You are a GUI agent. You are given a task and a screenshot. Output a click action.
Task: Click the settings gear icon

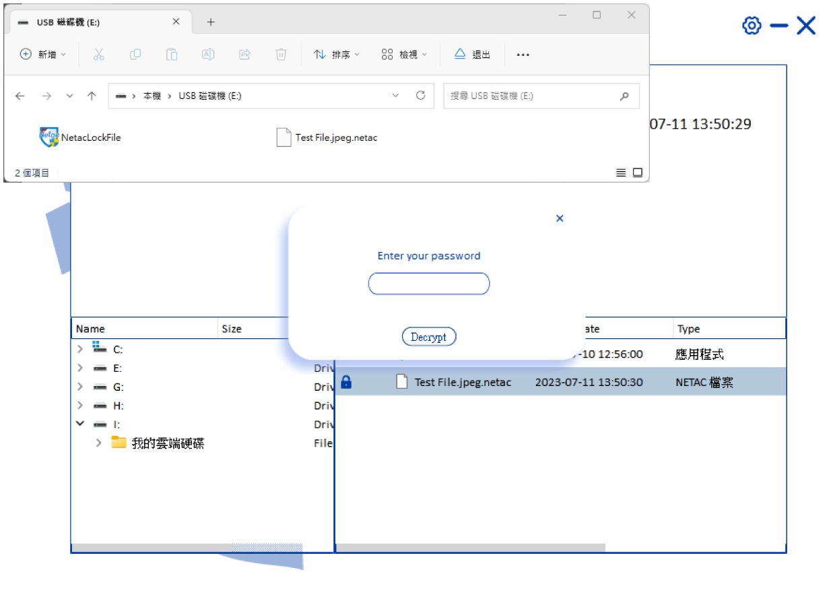[x=751, y=26]
